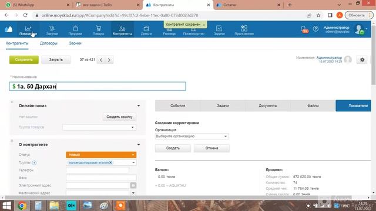The width and height of the screenshot is (376, 211).
Task: Open the help question mark icon
Action: coord(315,29)
